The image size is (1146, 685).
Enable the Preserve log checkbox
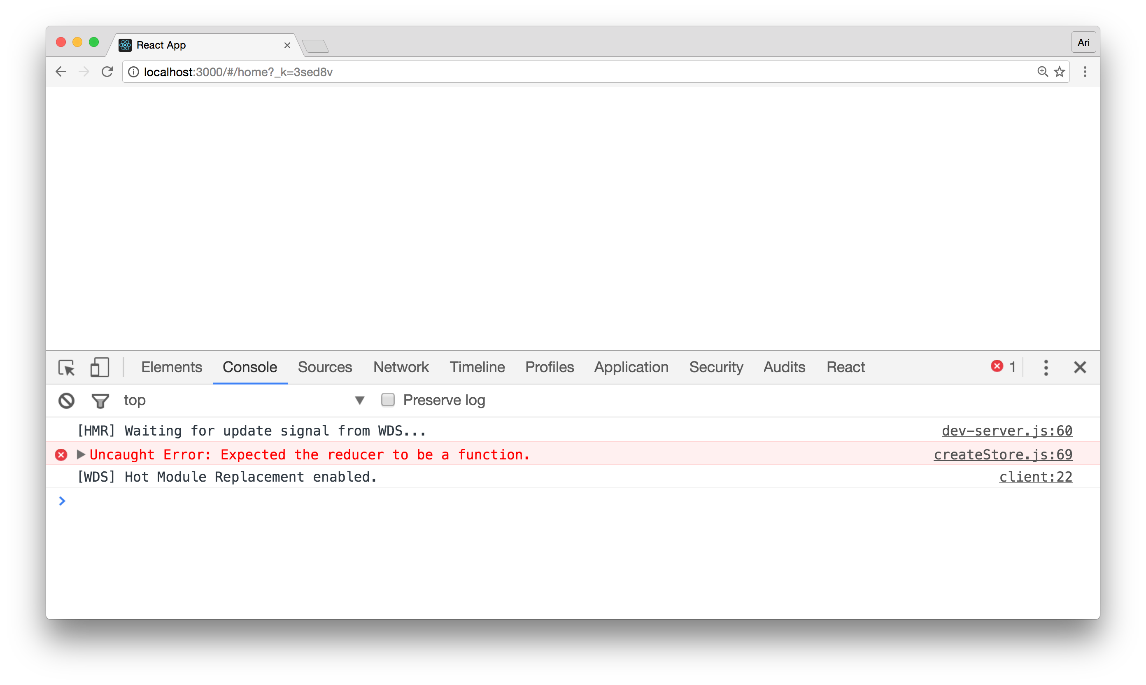tap(388, 400)
